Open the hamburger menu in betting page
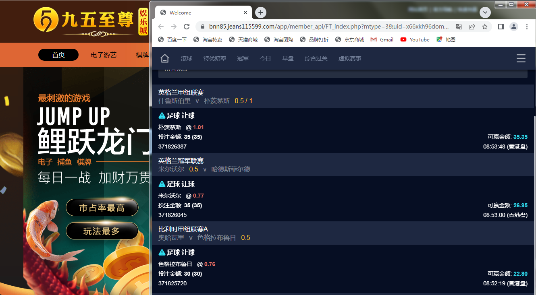Image resolution: width=536 pixels, height=295 pixels. tap(521, 58)
